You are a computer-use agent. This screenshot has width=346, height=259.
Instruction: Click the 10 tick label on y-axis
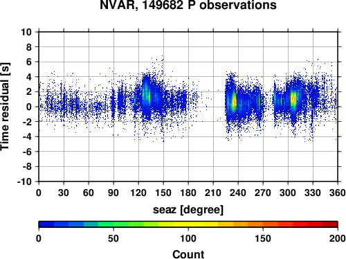(x=26, y=32)
